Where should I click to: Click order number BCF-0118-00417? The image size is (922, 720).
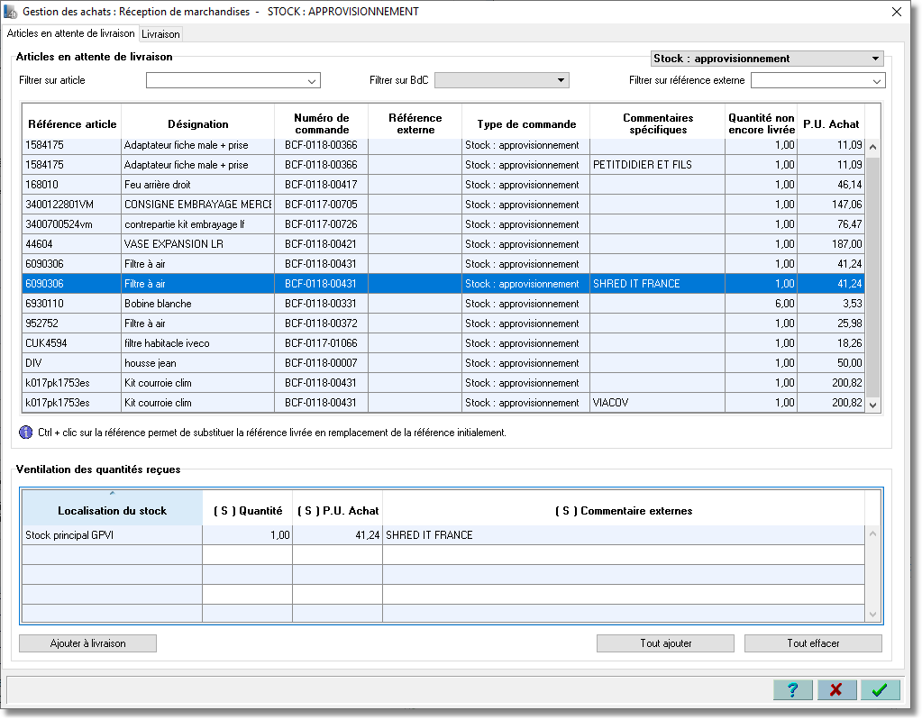(321, 185)
